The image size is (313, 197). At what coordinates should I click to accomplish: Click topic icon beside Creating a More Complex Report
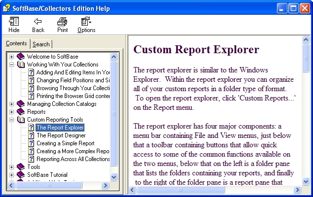pyautogui.click(x=31, y=151)
